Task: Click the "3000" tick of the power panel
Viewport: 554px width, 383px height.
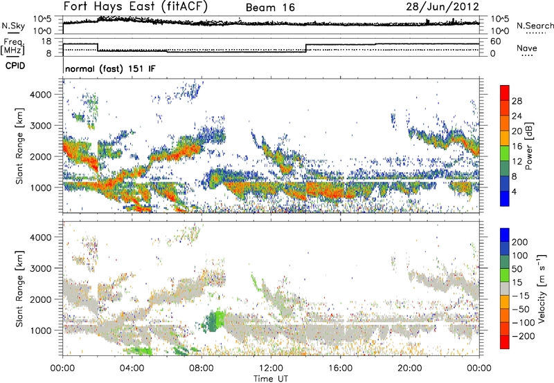Action: 41,126
